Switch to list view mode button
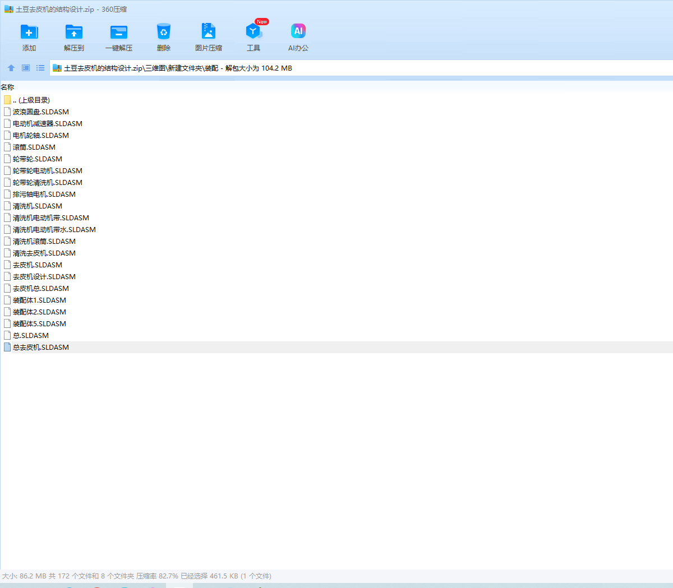The width and height of the screenshot is (673, 588). 40,68
